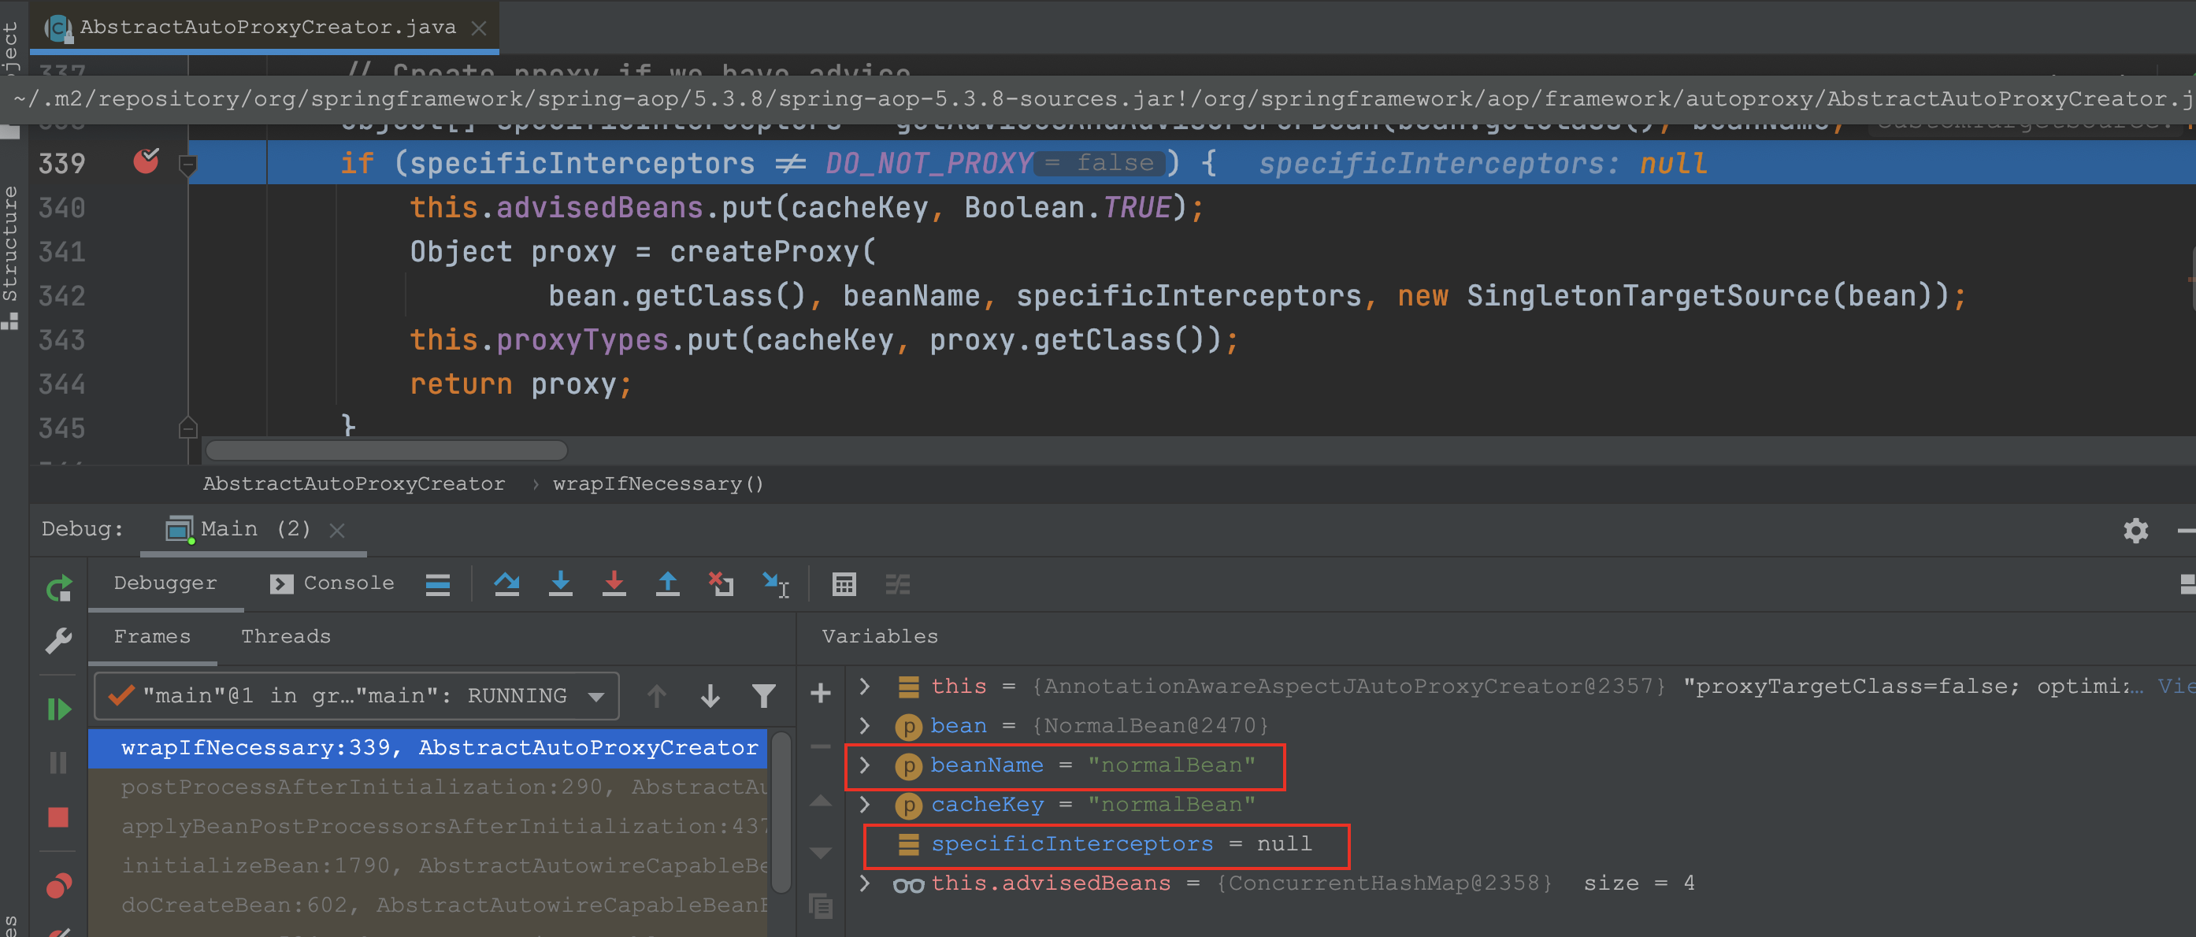The height and width of the screenshot is (937, 2196).
Task: Click the Duplicate Watch copy icon
Action: [820, 906]
